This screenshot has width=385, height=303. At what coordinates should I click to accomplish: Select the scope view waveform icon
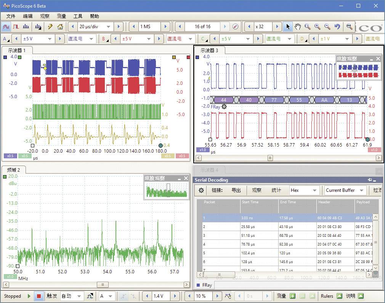(6, 27)
